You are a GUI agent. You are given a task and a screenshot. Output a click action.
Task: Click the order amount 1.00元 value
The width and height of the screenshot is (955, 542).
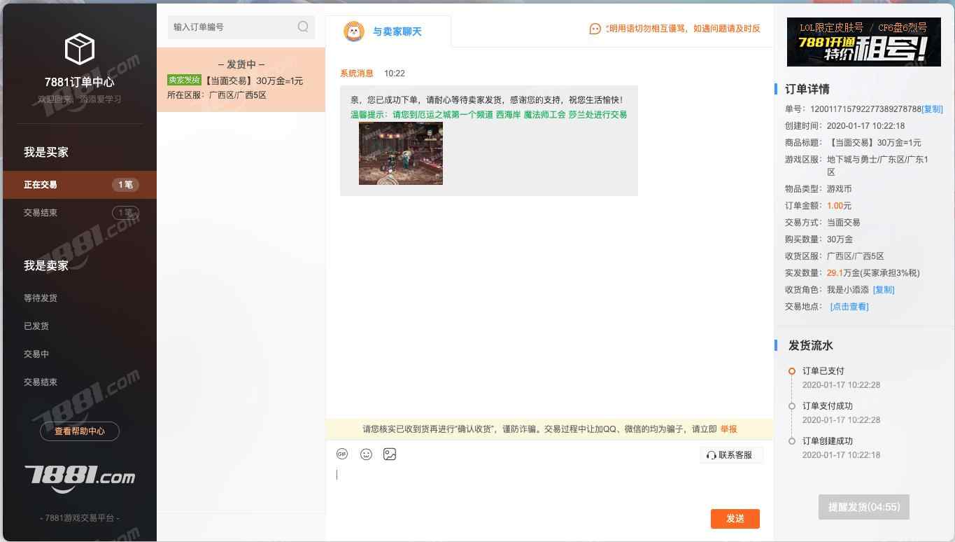point(840,206)
